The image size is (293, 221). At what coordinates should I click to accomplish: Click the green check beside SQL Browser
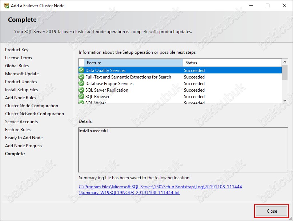pyautogui.click(x=81, y=96)
